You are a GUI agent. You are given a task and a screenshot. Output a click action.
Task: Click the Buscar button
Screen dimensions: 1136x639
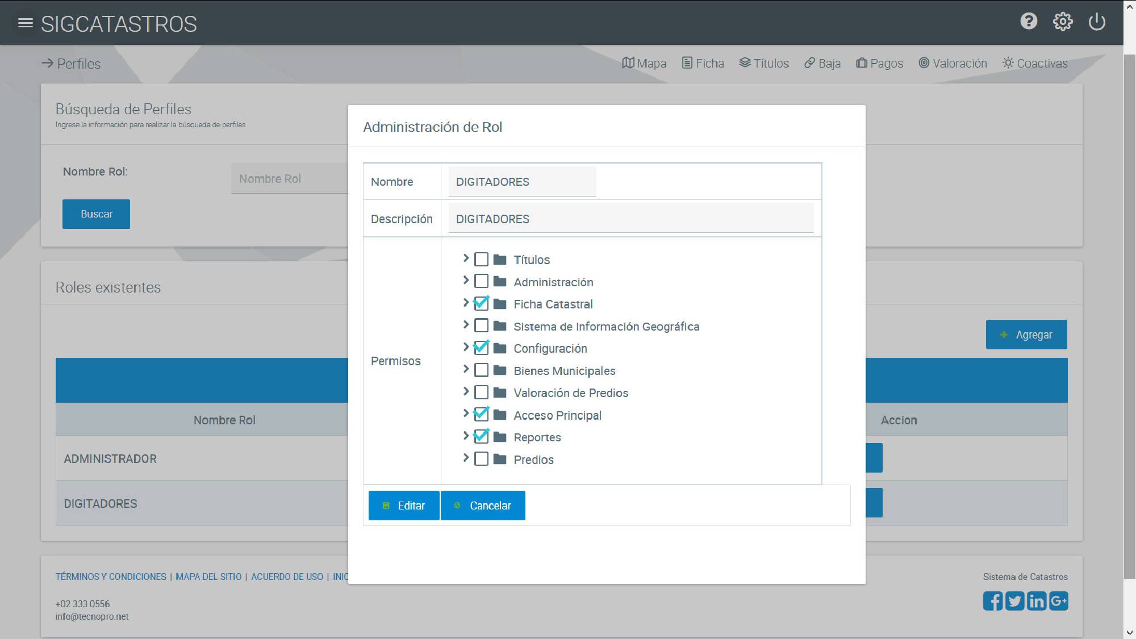pos(96,214)
